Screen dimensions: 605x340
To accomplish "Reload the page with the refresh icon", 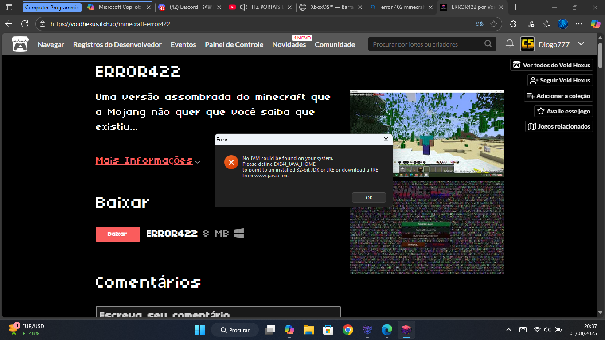I will click(25, 24).
